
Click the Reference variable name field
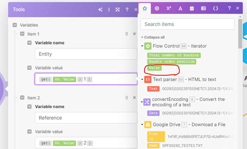(x=86, y=118)
